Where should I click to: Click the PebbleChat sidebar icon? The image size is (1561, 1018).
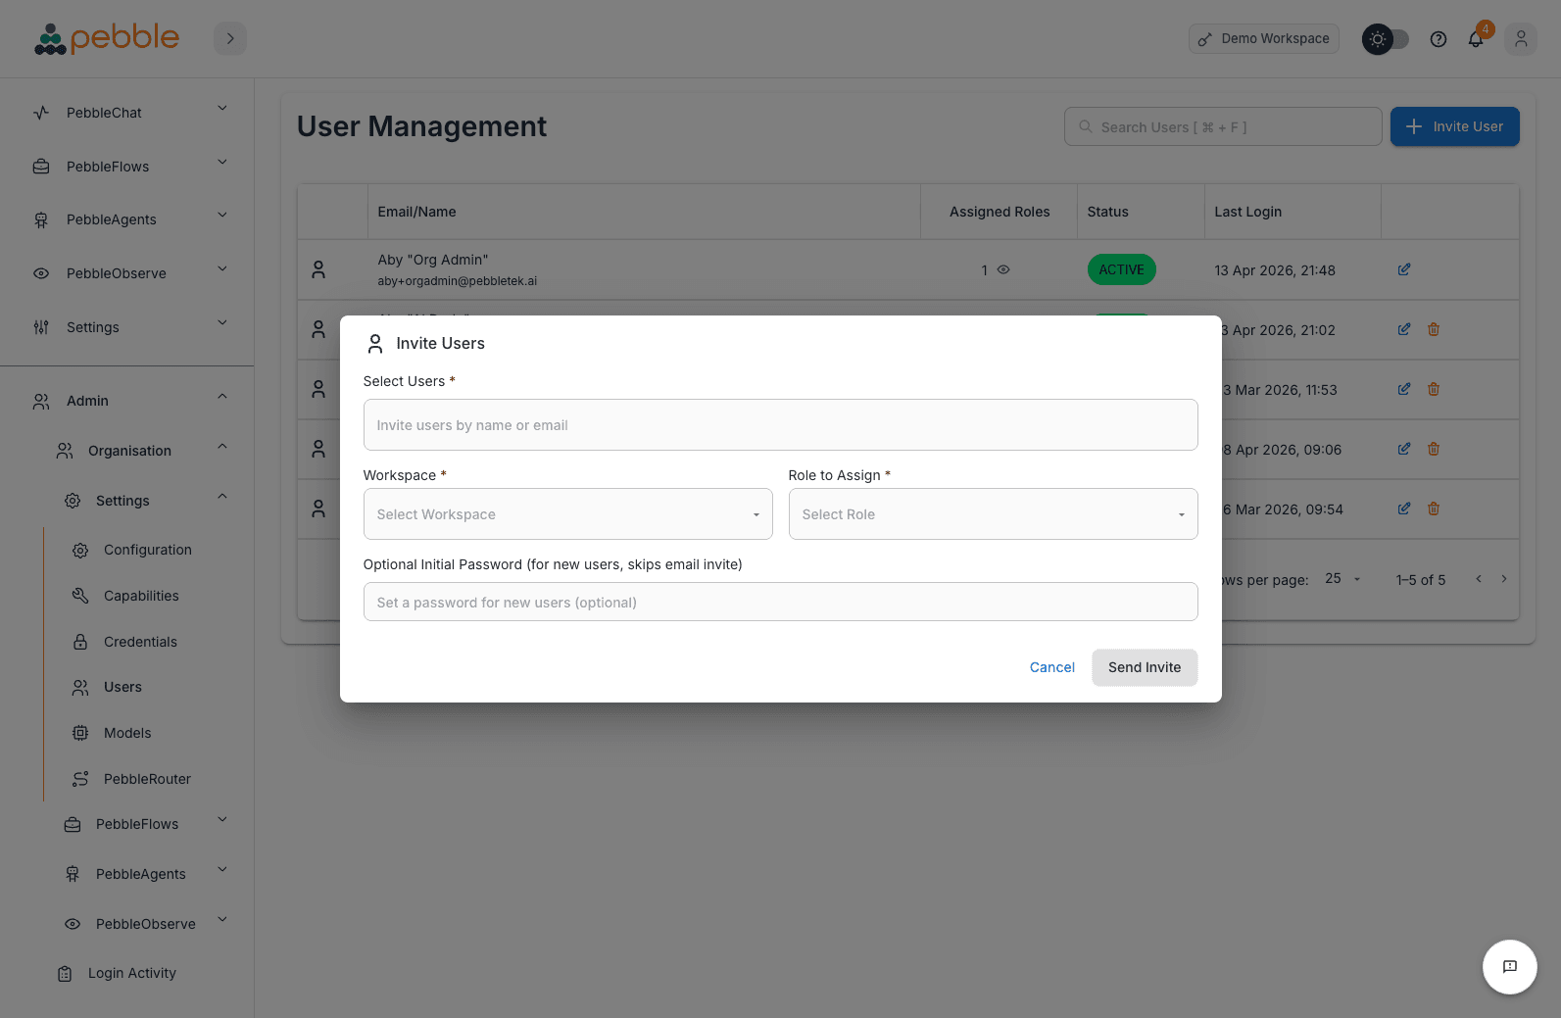41,113
